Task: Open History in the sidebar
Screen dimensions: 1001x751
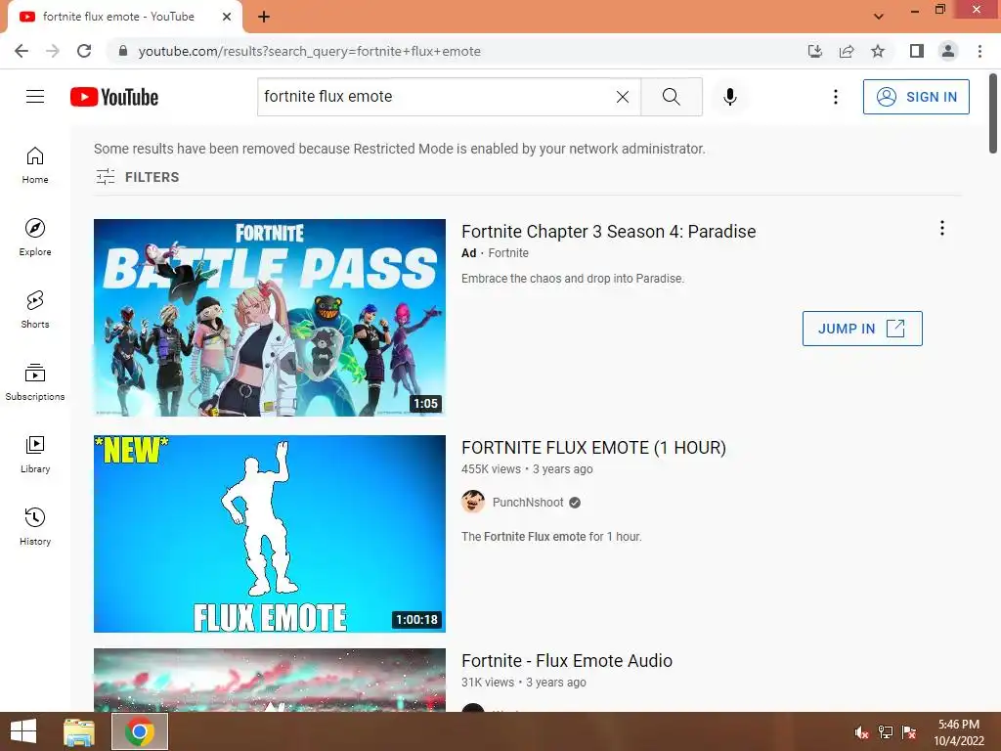Action: tap(35, 526)
